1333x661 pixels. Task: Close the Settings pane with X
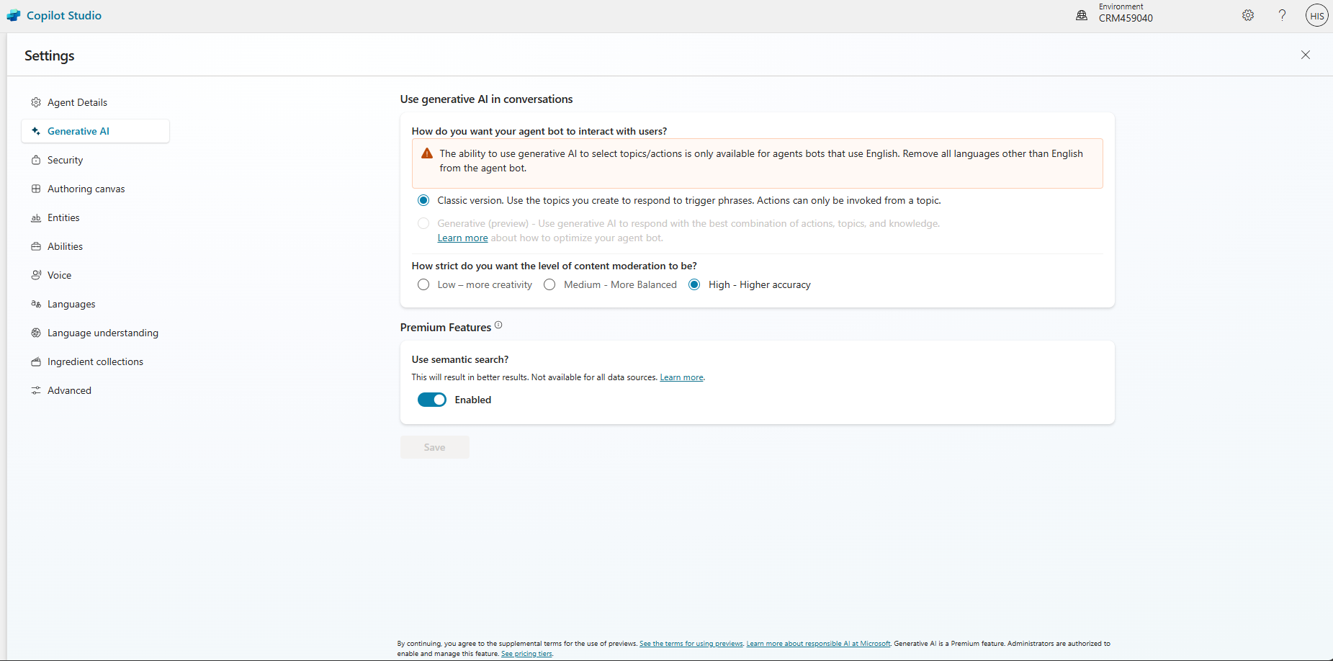coord(1305,55)
